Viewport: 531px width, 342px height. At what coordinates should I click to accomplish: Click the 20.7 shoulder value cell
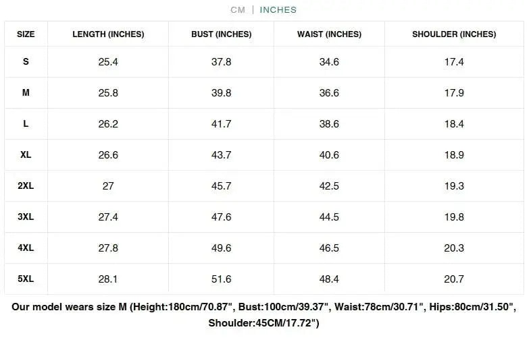(x=454, y=279)
